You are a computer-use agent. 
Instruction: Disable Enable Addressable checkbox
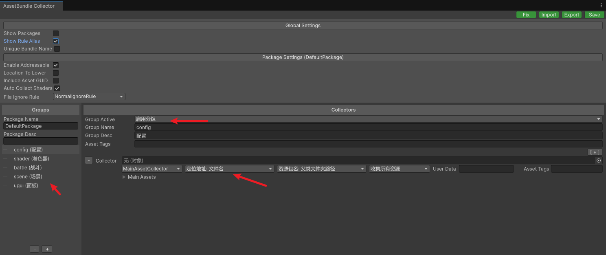coord(56,65)
